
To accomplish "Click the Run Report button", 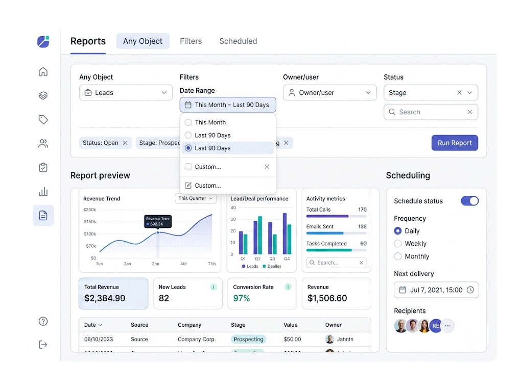I will [455, 143].
